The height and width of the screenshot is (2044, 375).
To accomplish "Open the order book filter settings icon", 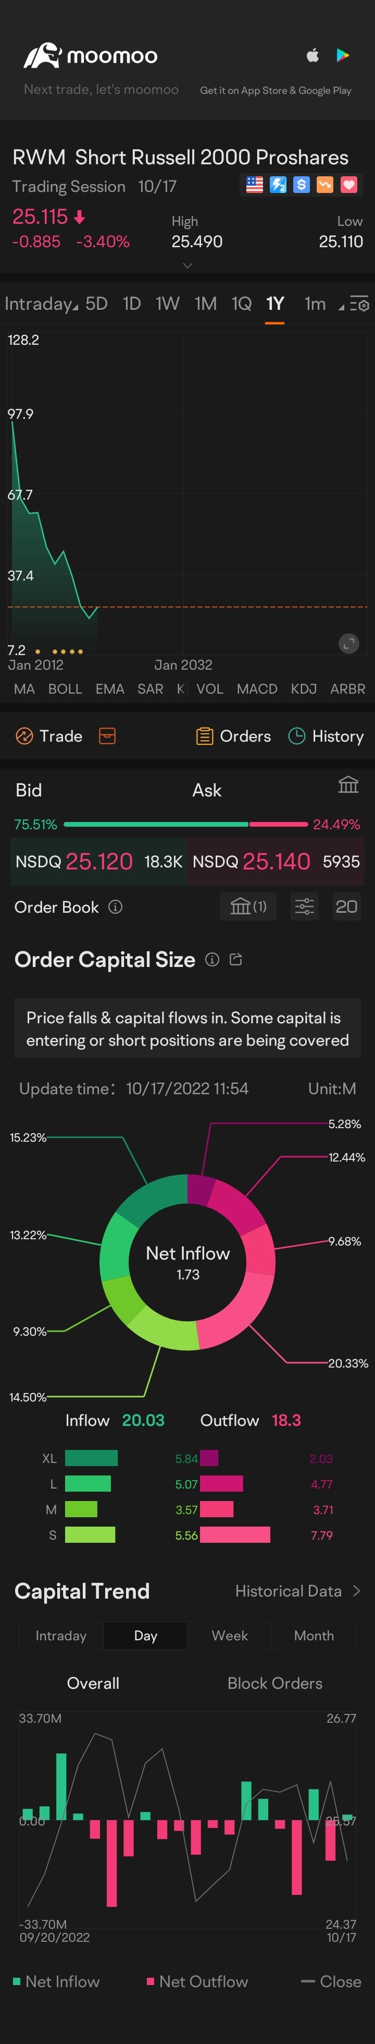I will coord(305,906).
